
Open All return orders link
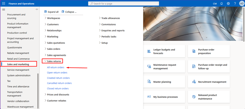pos(56,67)
